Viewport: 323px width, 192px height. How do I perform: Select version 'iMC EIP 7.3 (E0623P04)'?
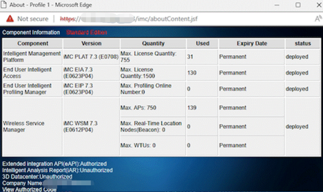pyautogui.click(x=91, y=89)
